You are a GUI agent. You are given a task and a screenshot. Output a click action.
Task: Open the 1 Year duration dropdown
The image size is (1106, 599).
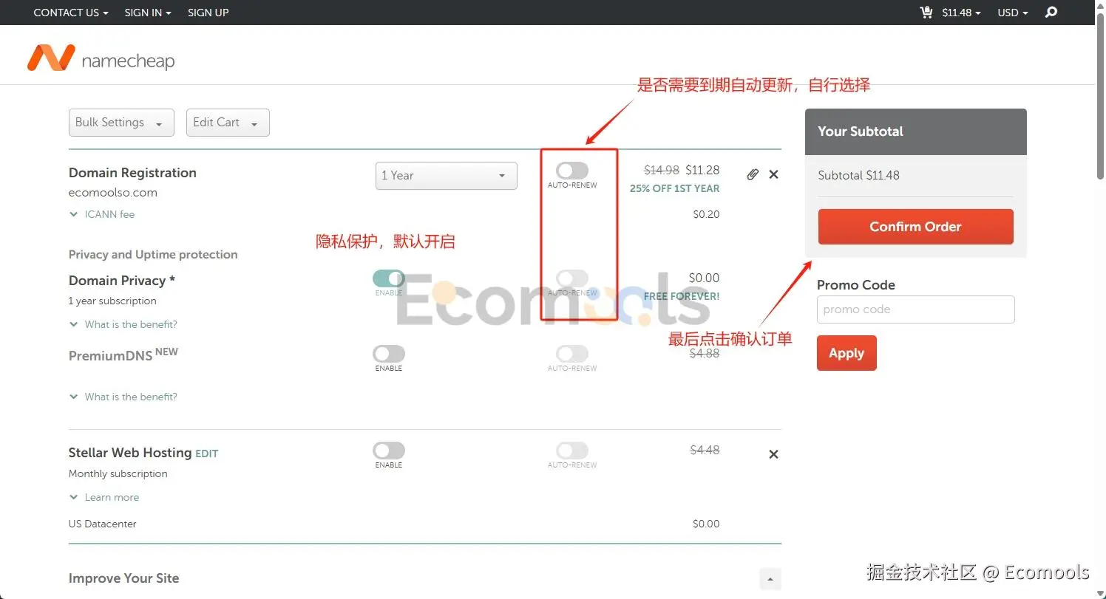446,176
